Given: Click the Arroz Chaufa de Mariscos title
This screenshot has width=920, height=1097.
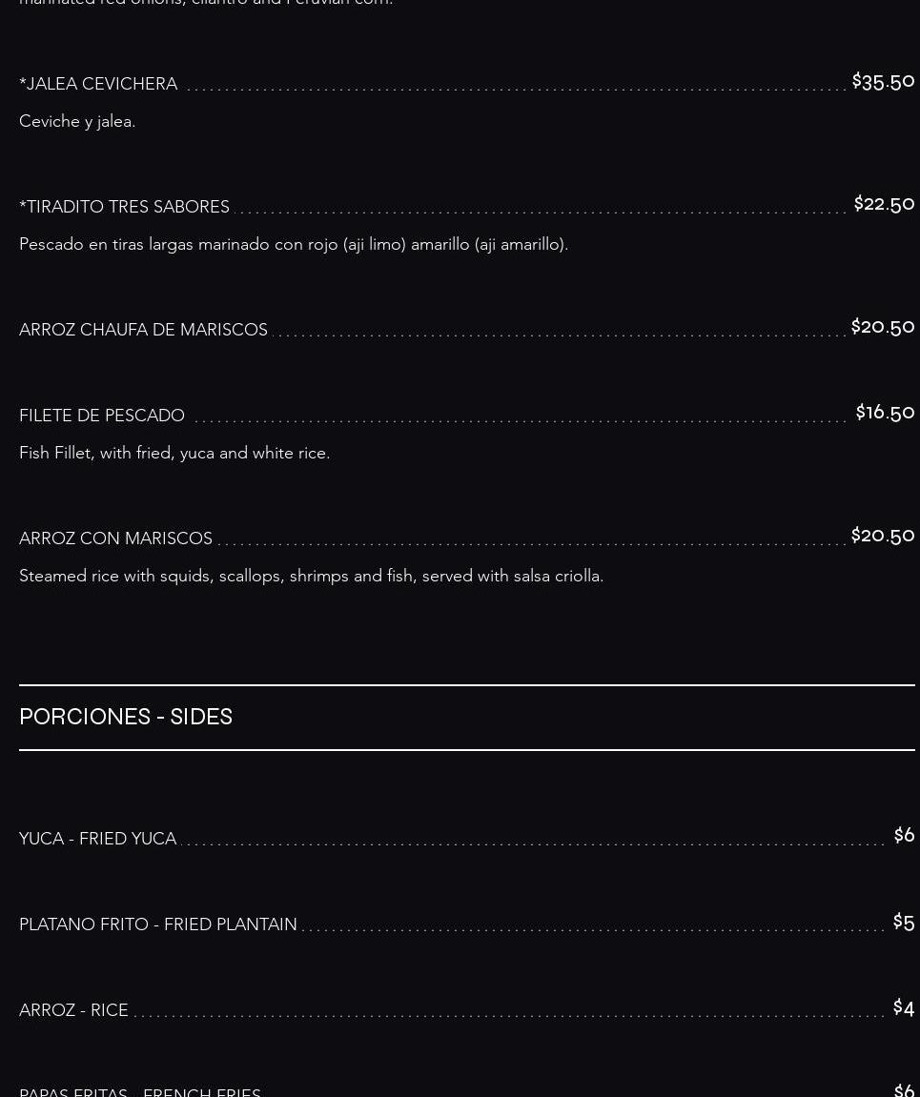Looking at the screenshot, I should tap(143, 330).
